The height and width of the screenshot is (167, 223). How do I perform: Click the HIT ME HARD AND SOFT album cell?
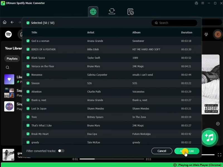click(x=146, y=50)
